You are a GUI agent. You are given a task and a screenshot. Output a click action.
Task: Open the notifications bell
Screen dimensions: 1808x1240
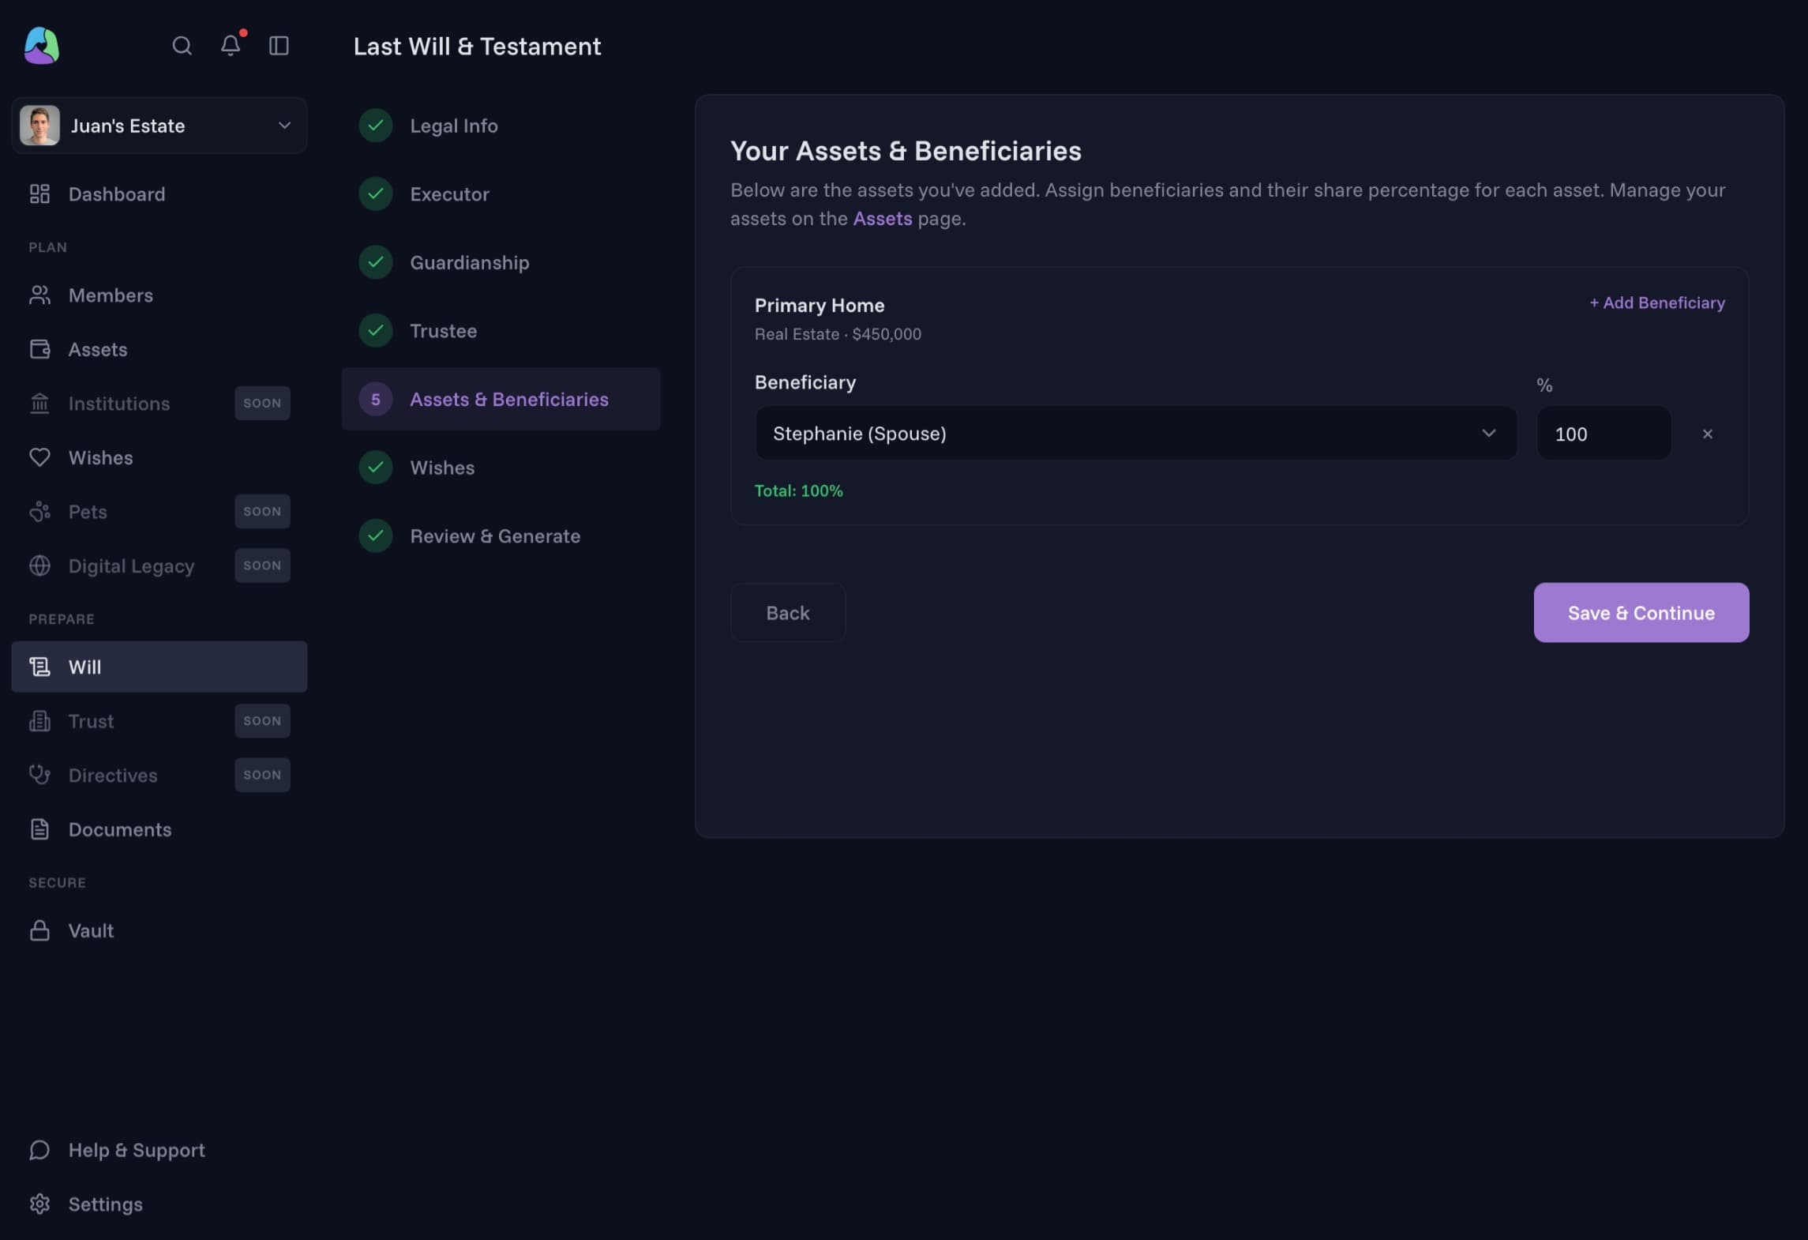click(x=231, y=45)
